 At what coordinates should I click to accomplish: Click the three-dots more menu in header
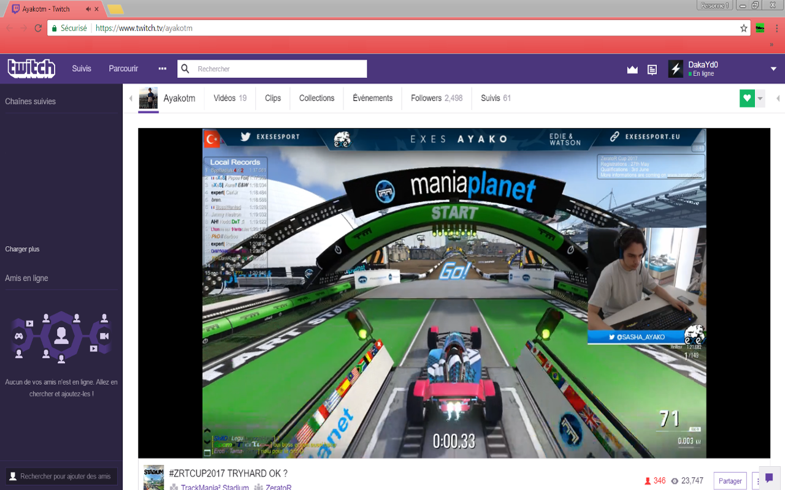pos(163,69)
